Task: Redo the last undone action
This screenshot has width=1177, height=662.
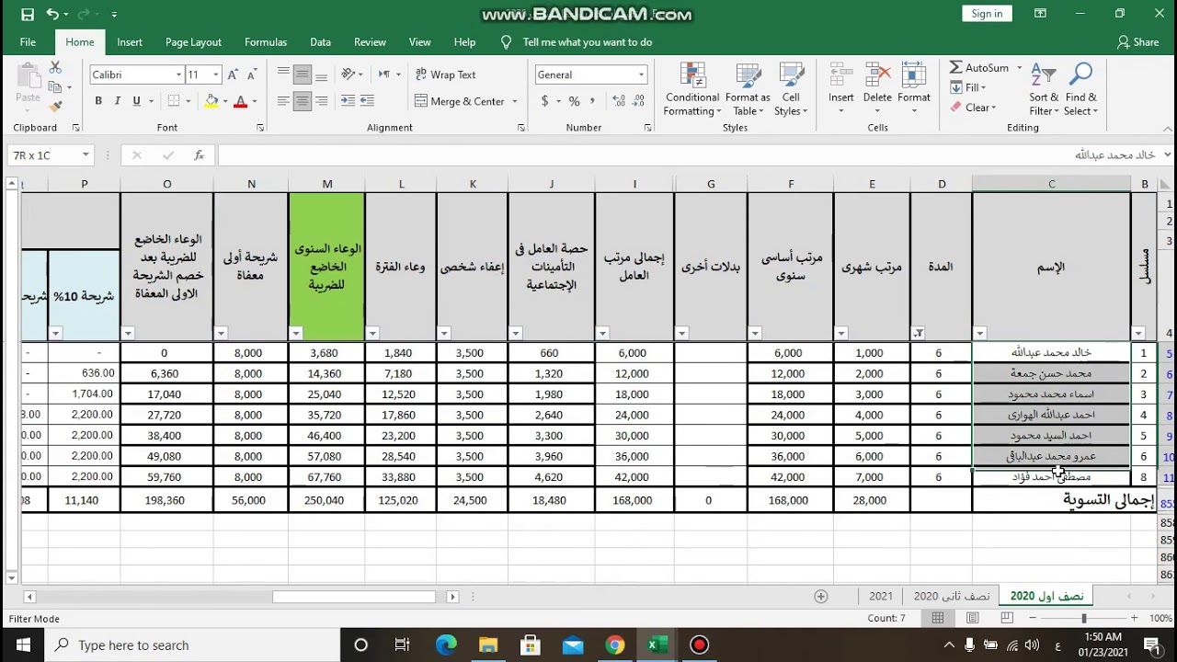Action: (83, 14)
